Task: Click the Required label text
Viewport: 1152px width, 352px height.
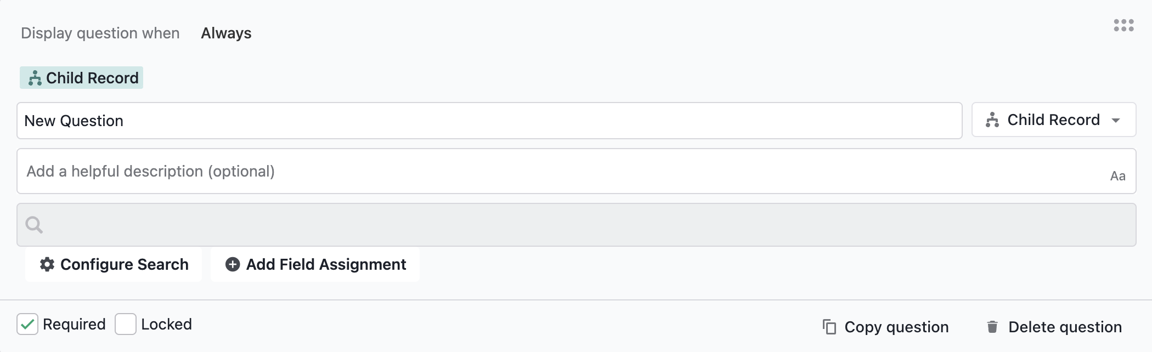Action: tap(74, 324)
